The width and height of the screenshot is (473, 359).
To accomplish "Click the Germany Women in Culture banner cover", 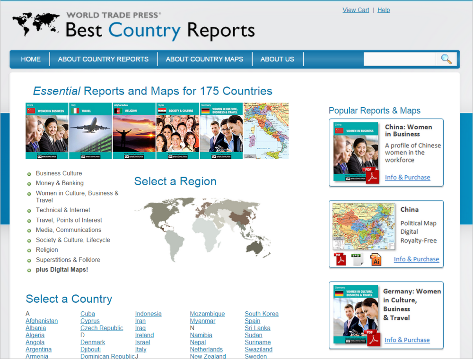I will coord(221,131).
